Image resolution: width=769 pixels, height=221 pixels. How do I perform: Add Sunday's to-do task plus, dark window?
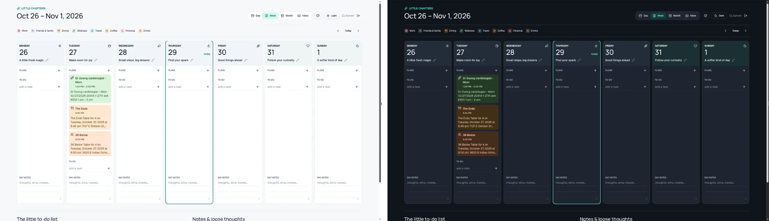(744, 86)
